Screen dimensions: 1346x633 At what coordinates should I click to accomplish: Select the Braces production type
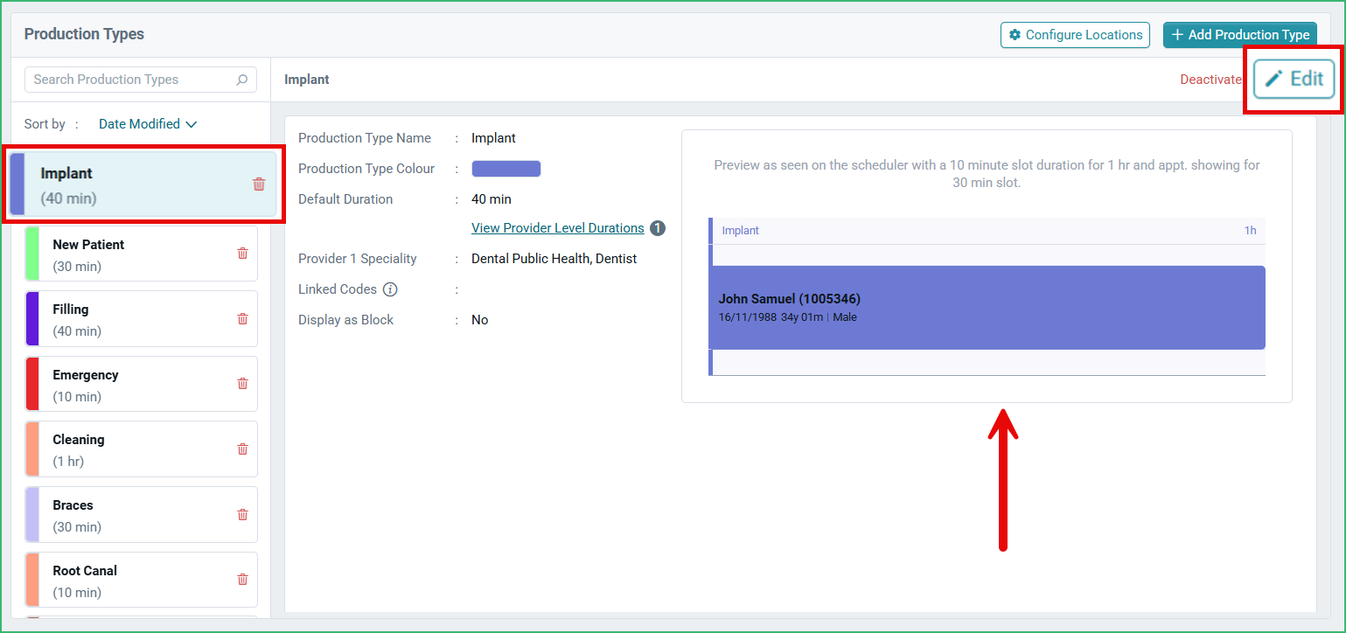pyautogui.click(x=141, y=514)
